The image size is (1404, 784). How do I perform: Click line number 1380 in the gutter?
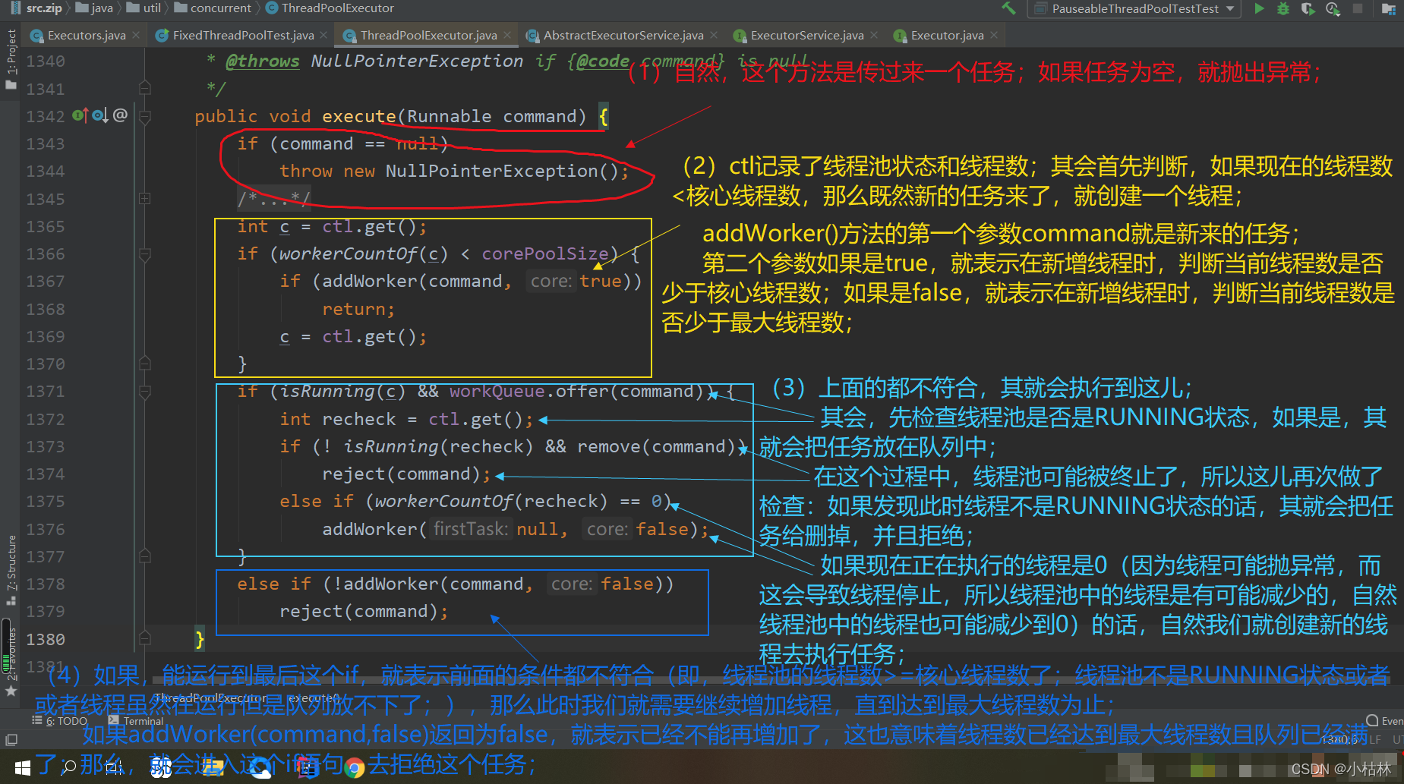click(x=46, y=640)
